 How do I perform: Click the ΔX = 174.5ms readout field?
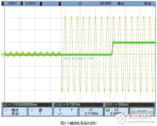(x=27, y=105)
